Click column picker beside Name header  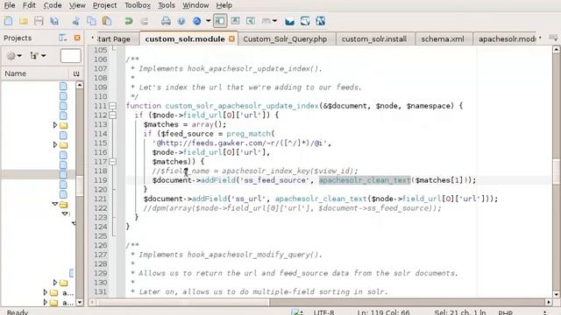coord(76,73)
